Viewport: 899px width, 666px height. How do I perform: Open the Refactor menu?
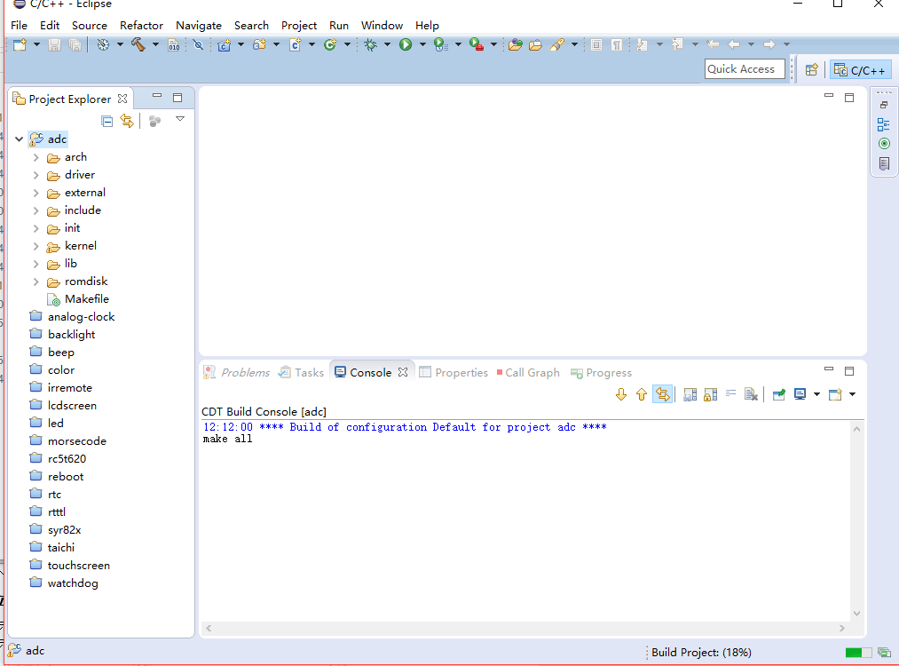141,26
